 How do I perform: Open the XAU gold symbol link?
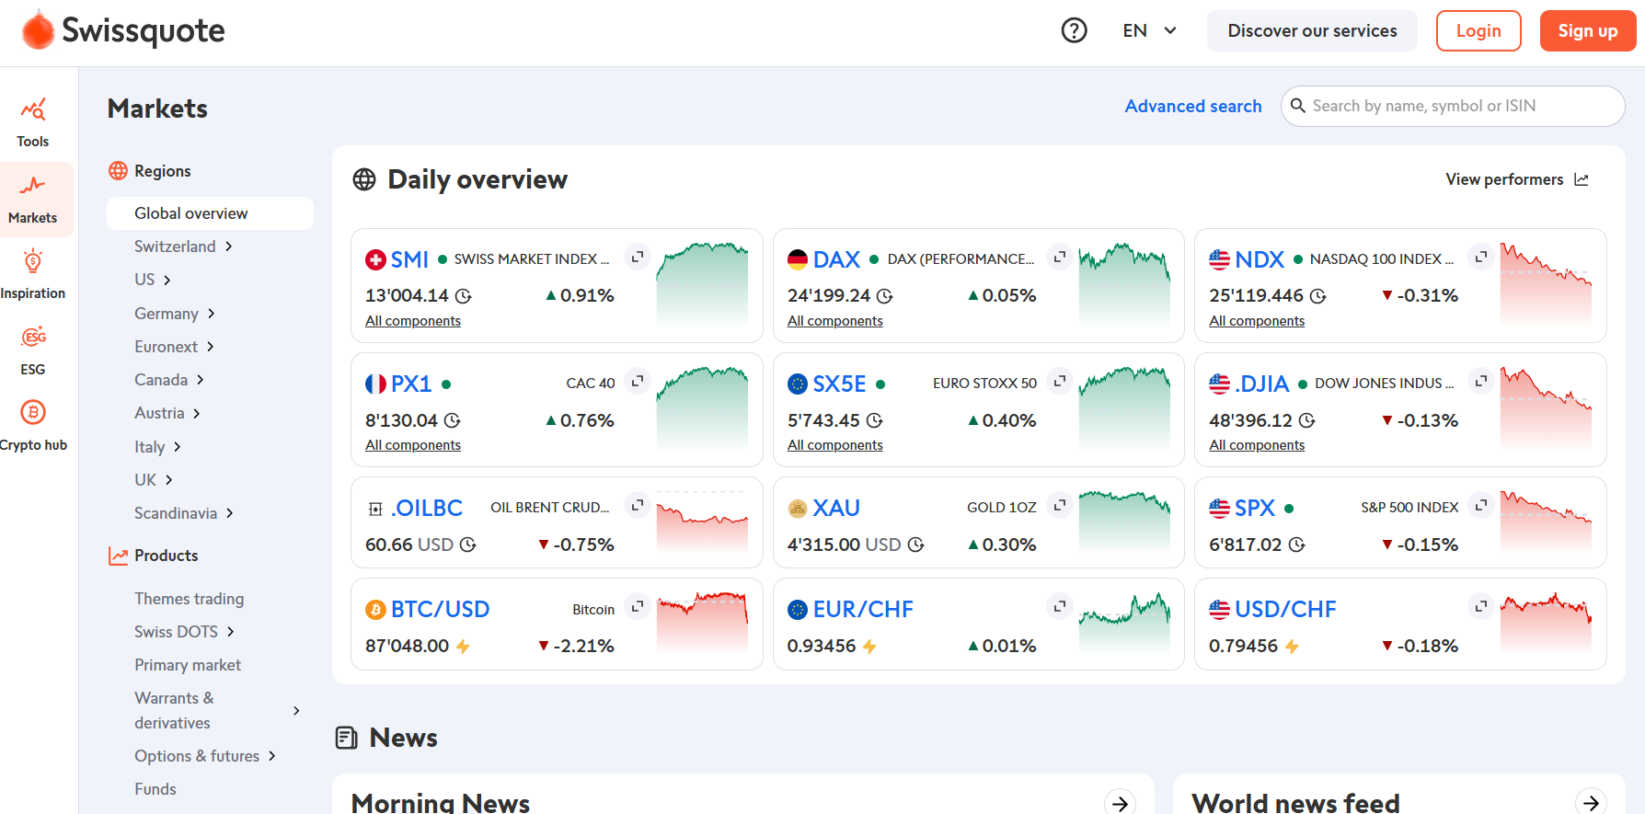[836, 508]
